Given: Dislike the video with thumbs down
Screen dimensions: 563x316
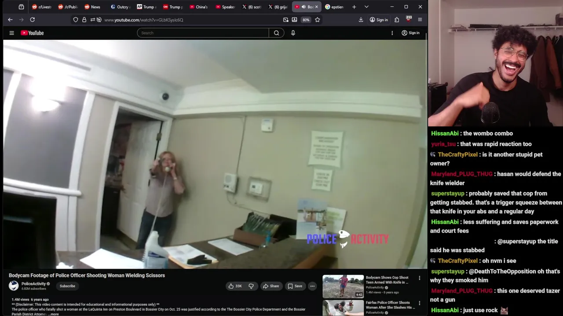Looking at the screenshot, I should tap(251, 286).
